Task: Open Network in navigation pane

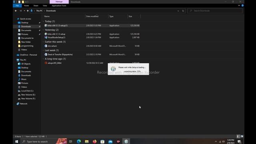Action: [x=24, y=104]
